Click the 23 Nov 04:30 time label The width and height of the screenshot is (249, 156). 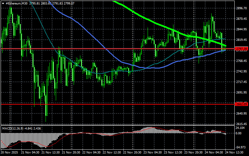[153, 152]
